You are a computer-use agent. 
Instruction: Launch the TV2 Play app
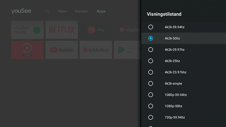pos(96,30)
